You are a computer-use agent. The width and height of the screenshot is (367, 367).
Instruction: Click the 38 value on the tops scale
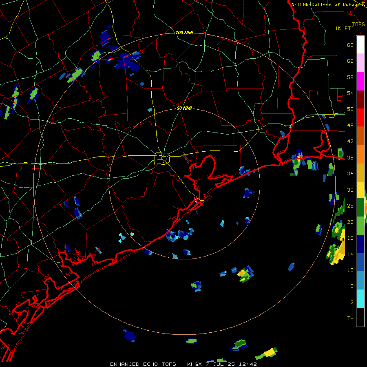coord(350,157)
